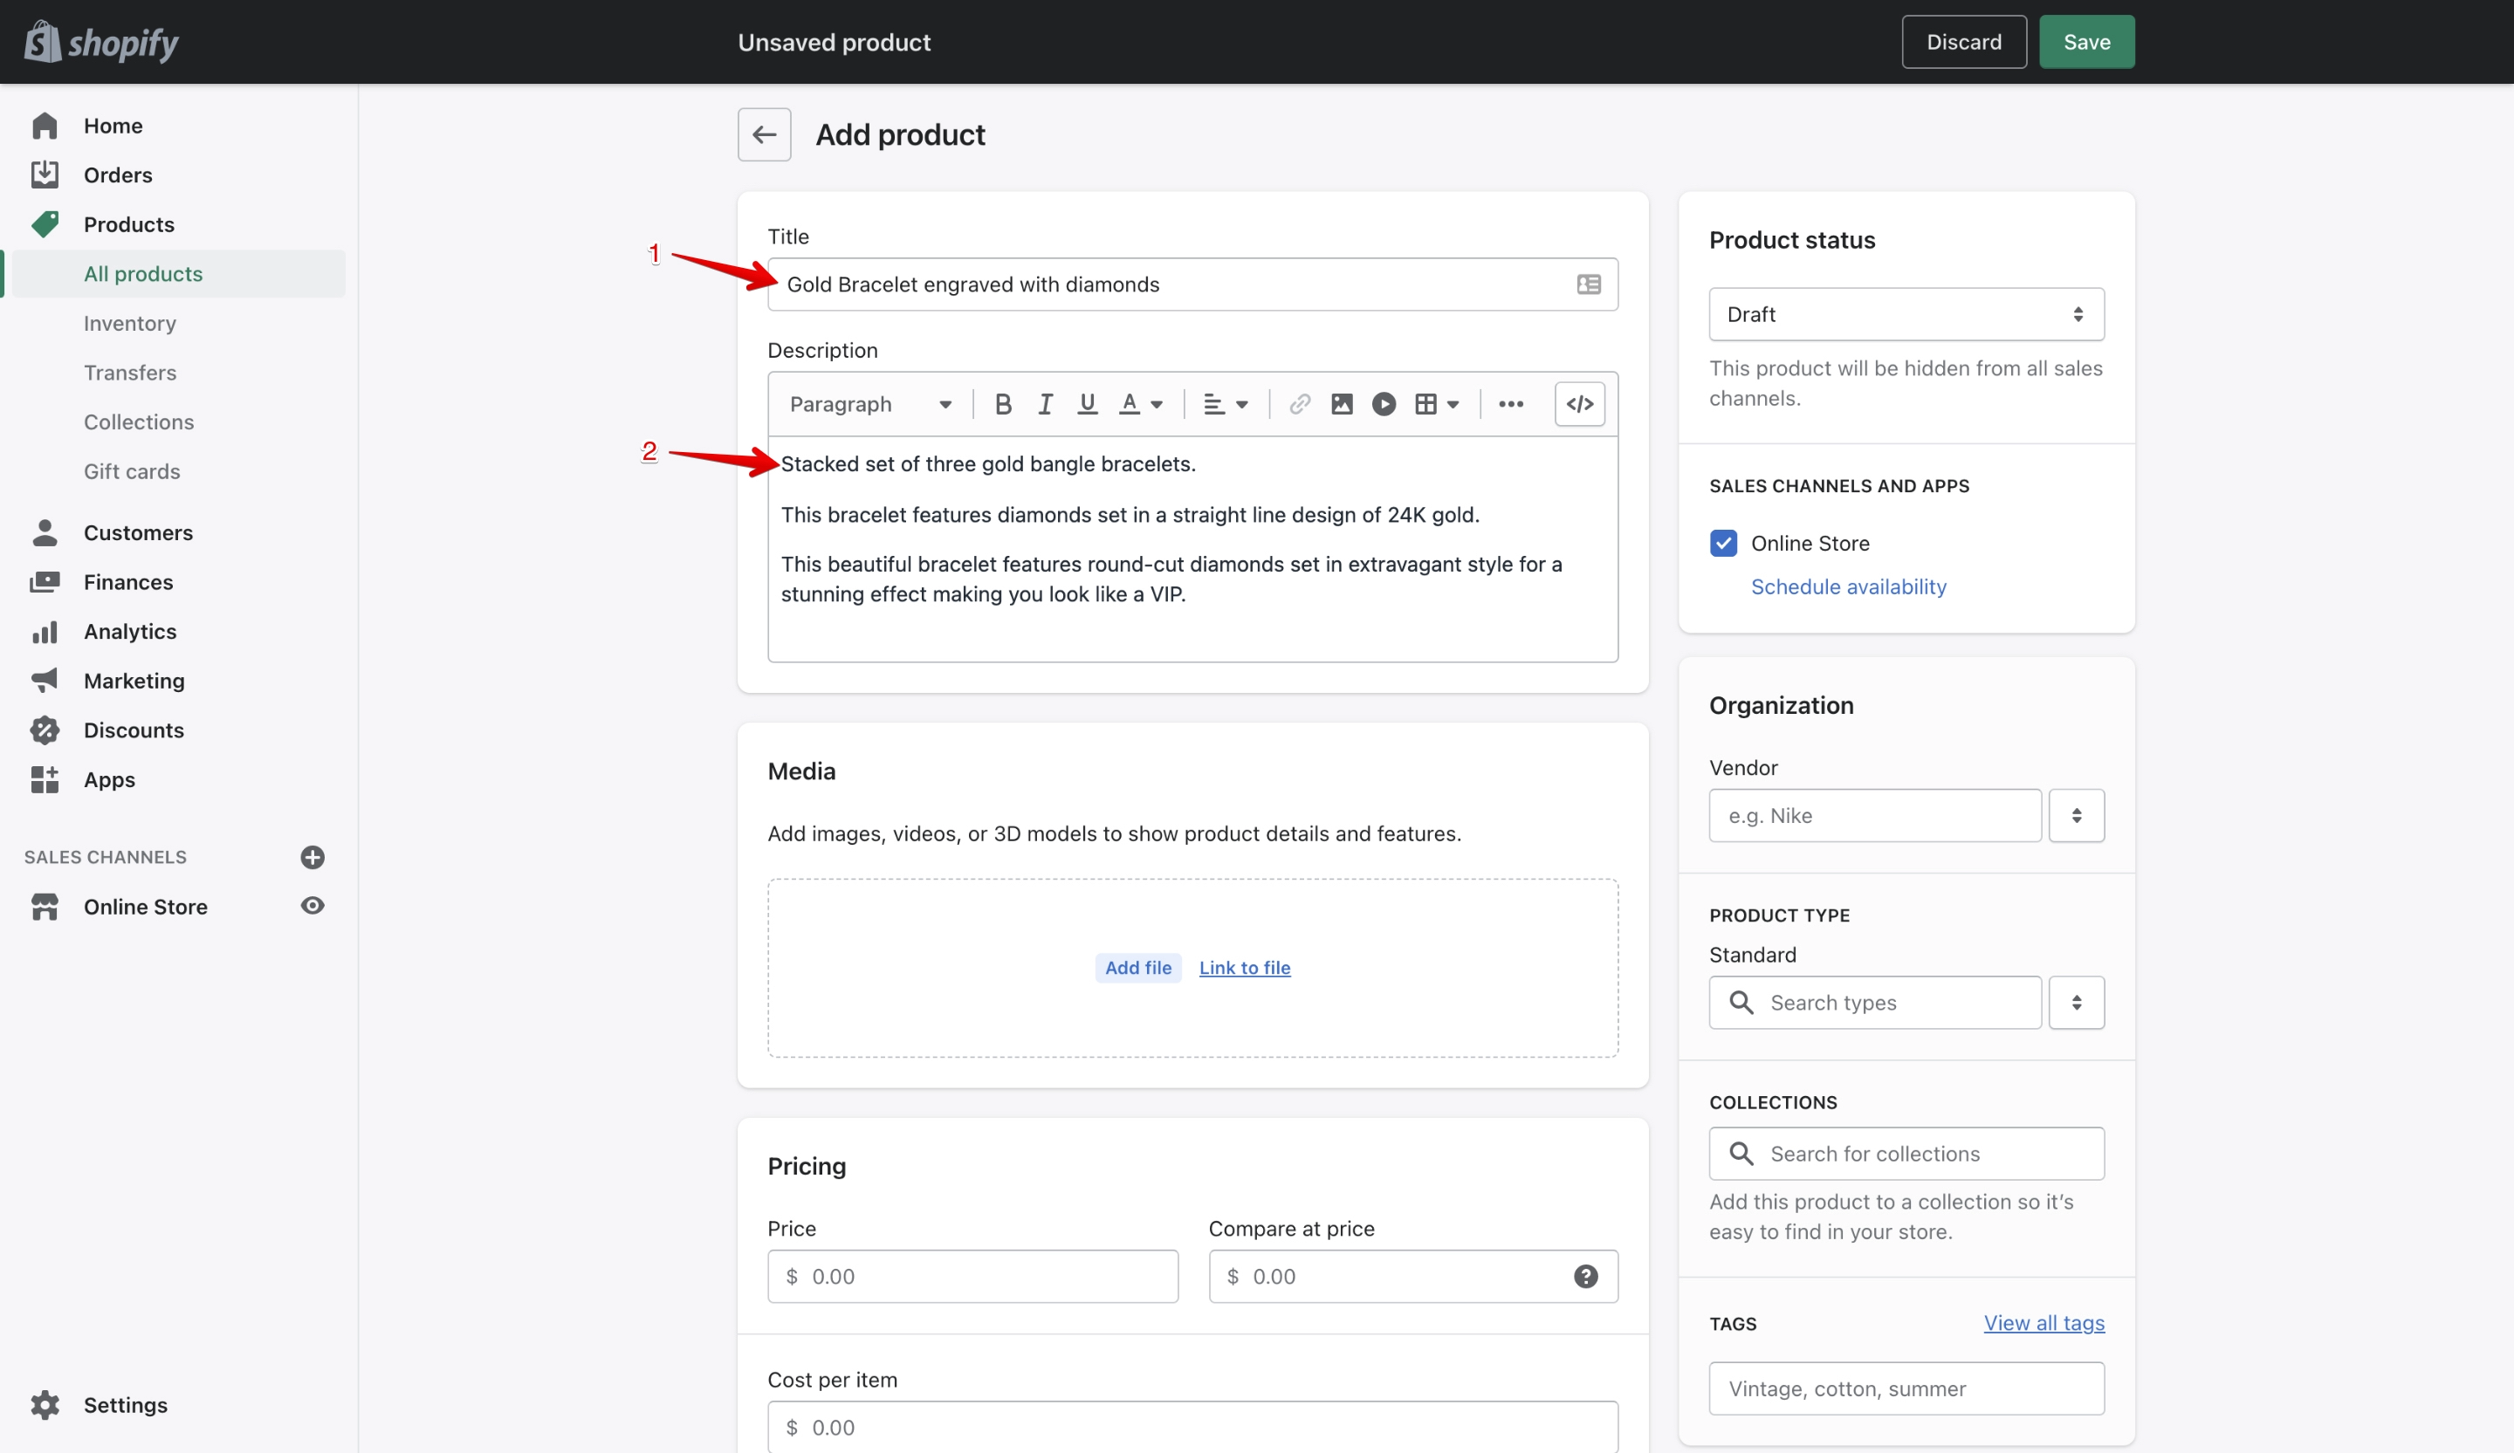Click inside the description text area
2514x1453 pixels.
(x=1192, y=549)
